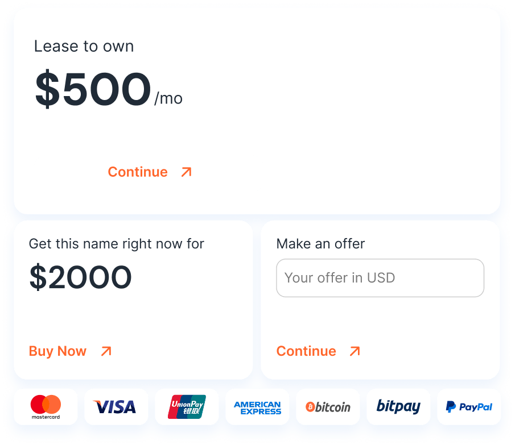The image size is (515, 445).
Task: Click the arrow beside Lease to own Continue
Action: pos(186,172)
